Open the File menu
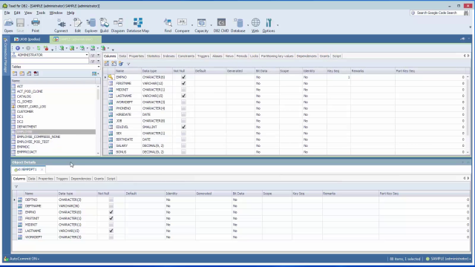Viewport: 475px width, 267px height. pyautogui.click(x=7, y=13)
